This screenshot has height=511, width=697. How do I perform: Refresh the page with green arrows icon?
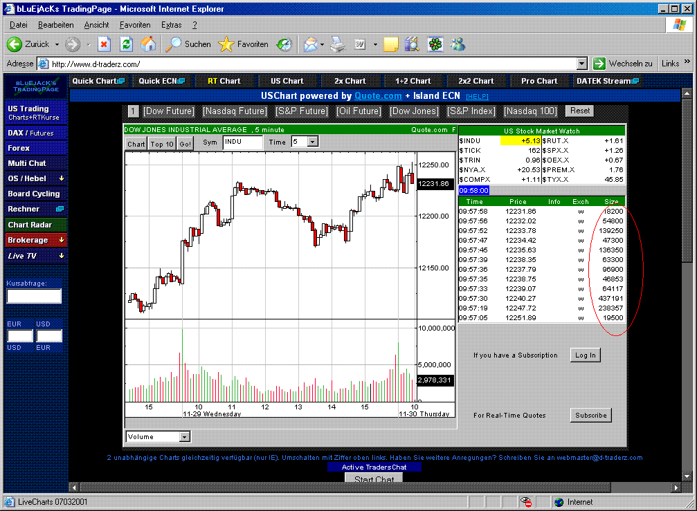click(x=126, y=44)
